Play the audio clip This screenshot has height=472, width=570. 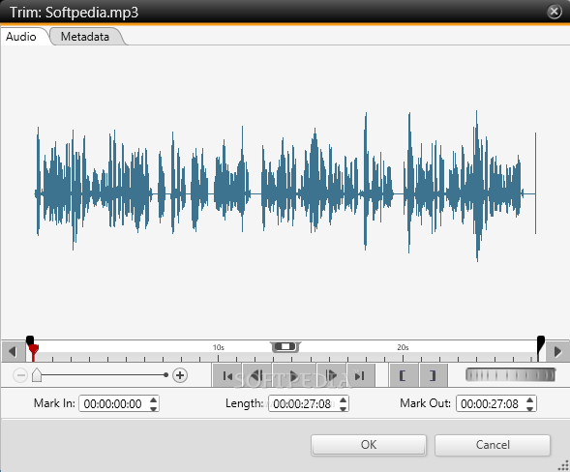(x=294, y=375)
